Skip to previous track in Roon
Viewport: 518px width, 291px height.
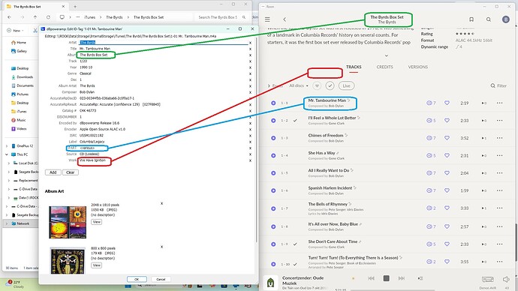tap(371, 278)
